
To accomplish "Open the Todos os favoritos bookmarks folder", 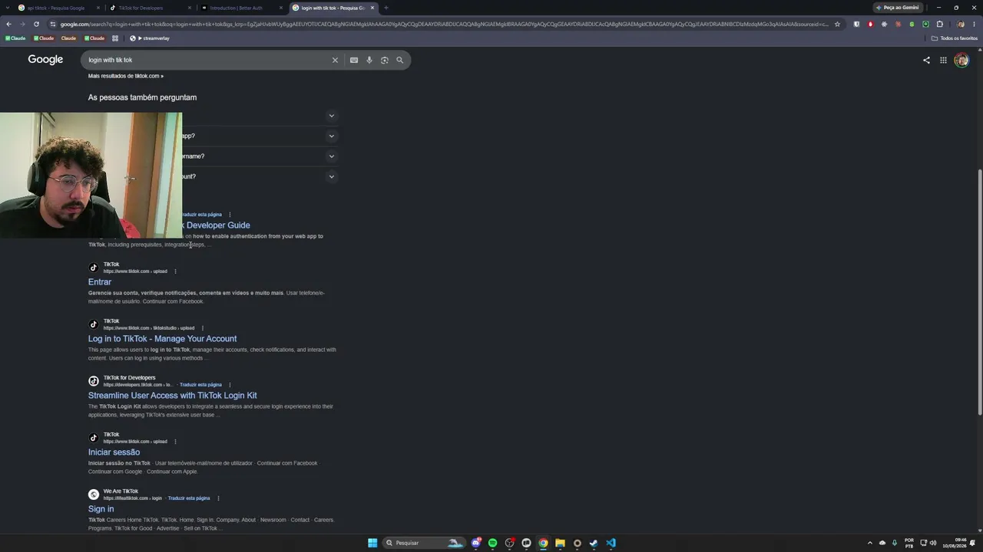I will (x=955, y=38).
